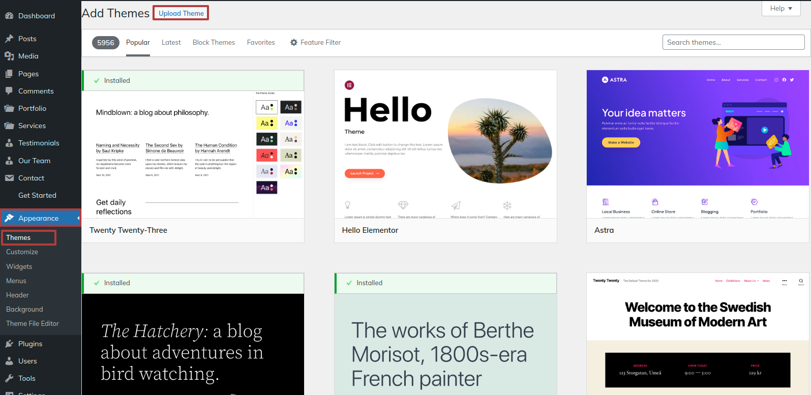Switch to the Latest tab
The width and height of the screenshot is (811, 395).
click(171, 43)
